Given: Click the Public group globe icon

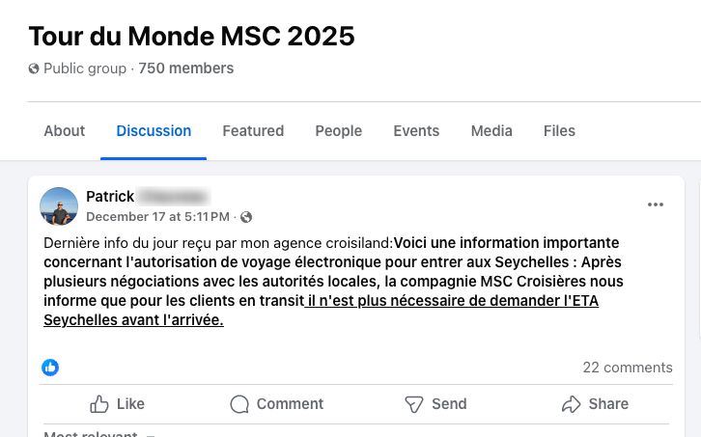Looking at the screenshot, I should click(x=34, y=68).
